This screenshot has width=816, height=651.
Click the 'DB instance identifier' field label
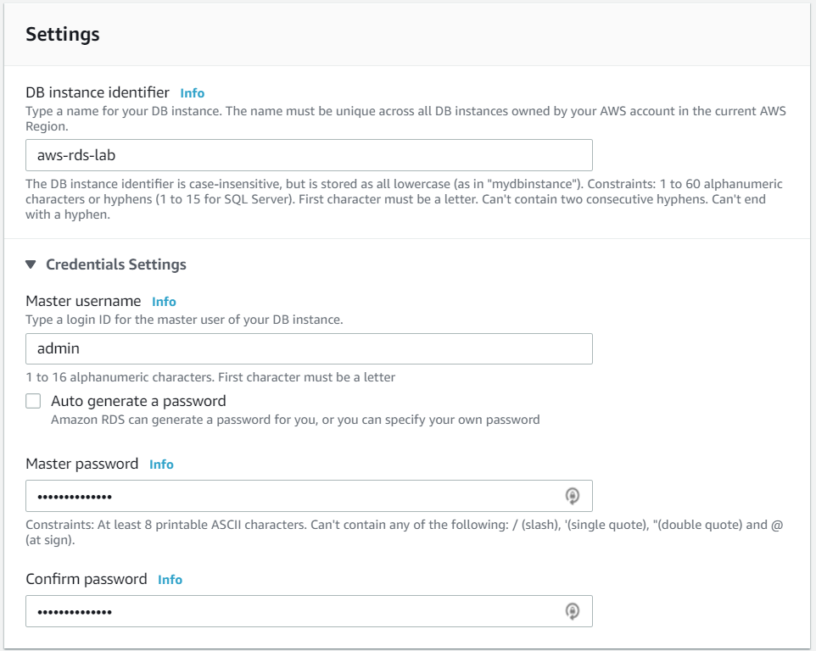98,92
